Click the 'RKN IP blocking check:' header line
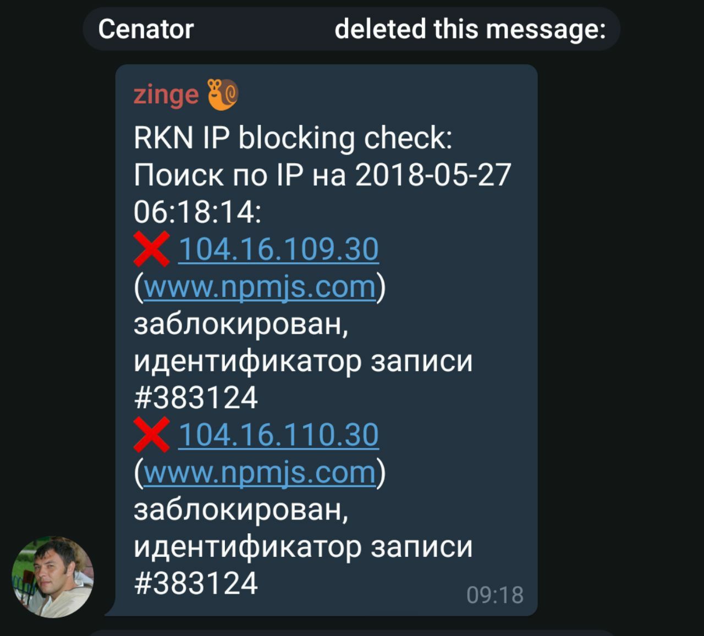704x636 pixels. tap(293, 138)
